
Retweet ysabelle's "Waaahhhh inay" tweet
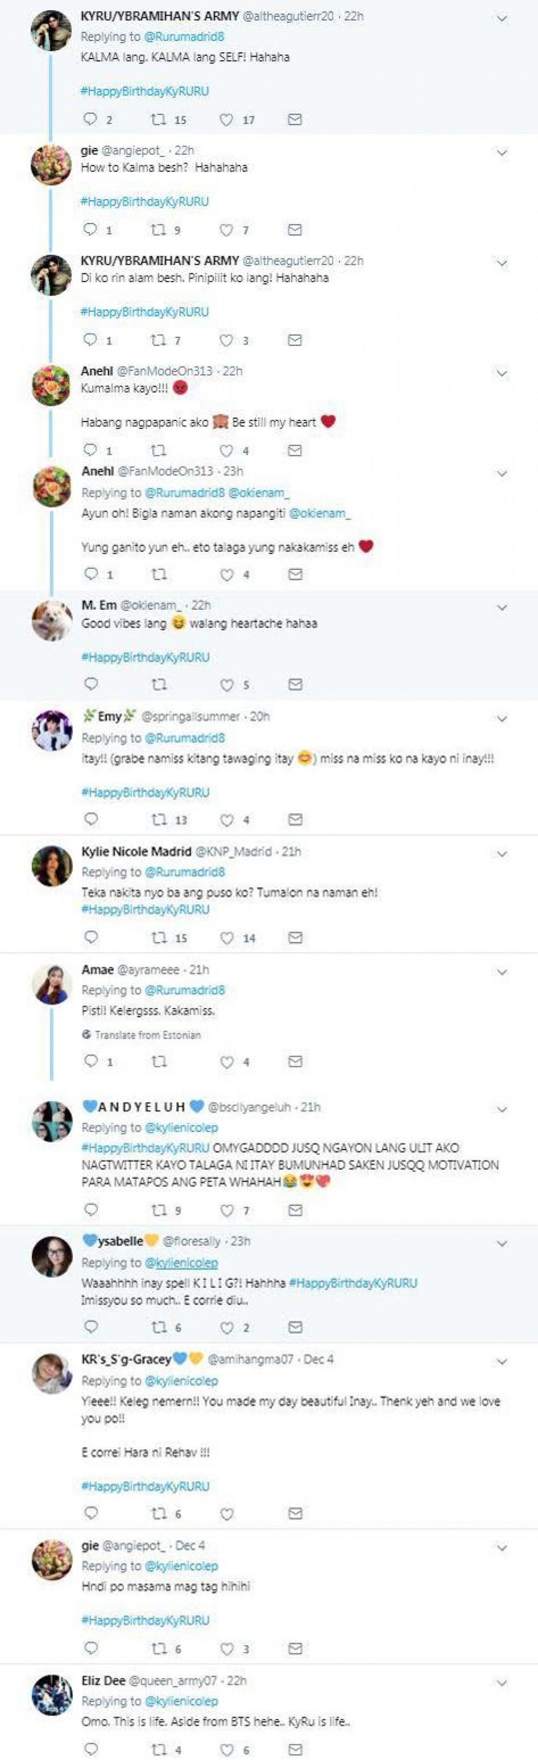coord(159,1327)
